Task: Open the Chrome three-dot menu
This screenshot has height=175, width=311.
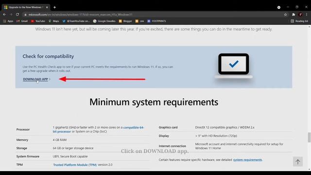Action: click(307, 15)
